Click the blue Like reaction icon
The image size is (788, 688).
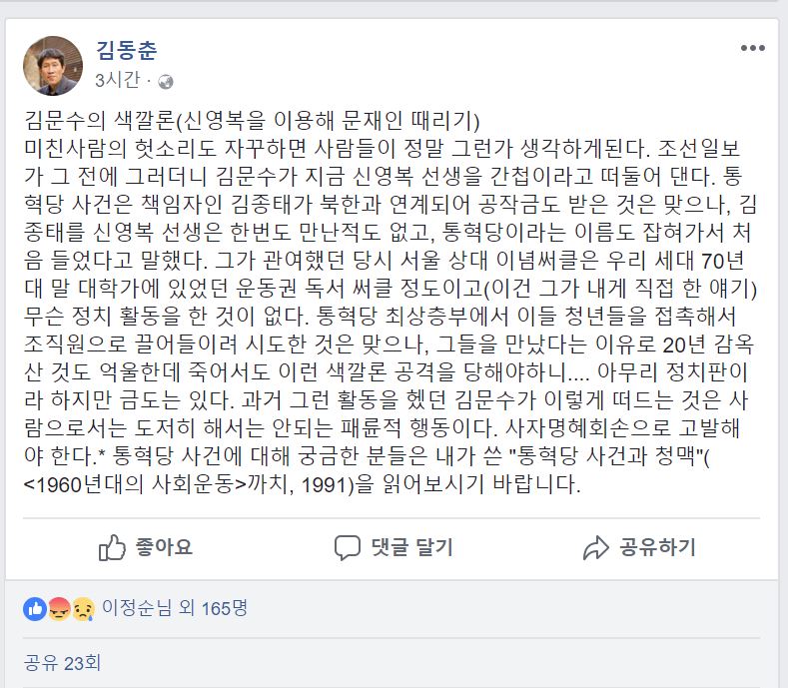click(35, 607)
